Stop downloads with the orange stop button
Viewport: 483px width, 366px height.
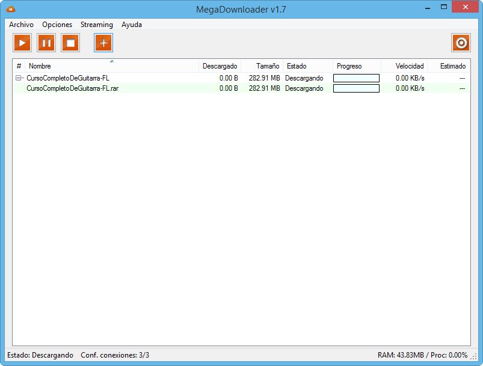click(x=70, y=43)
